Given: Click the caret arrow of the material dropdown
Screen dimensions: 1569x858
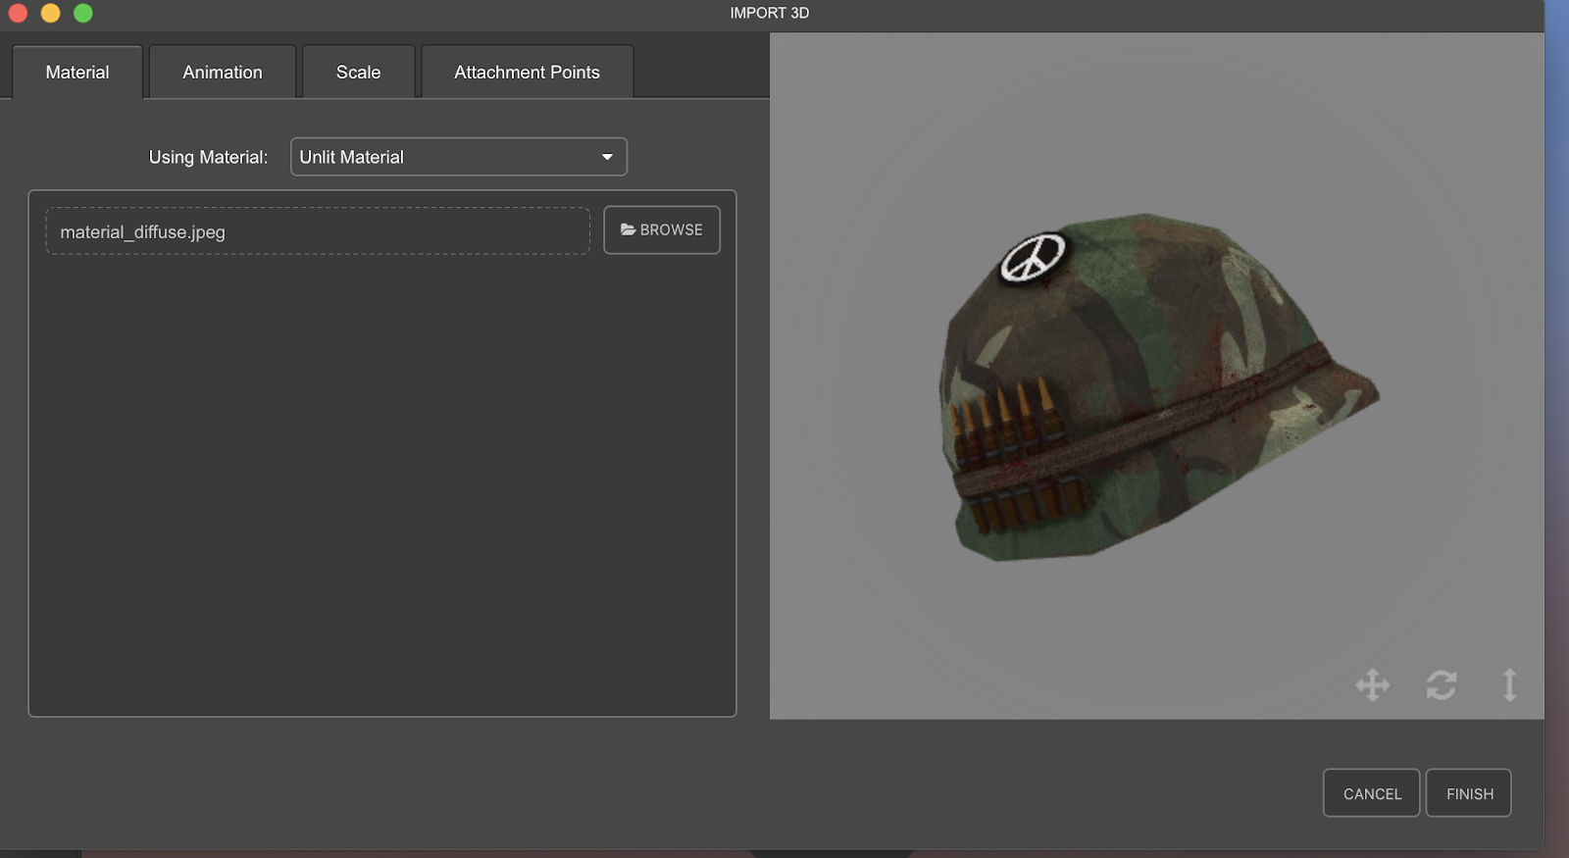Looking at the screenshot, I should click(x=607, y=157).
